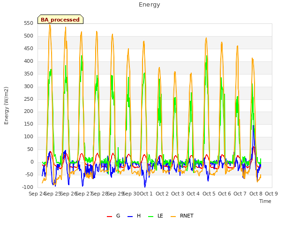
Task: Click the orange RNET legend swatch
Action: [173, 217]
